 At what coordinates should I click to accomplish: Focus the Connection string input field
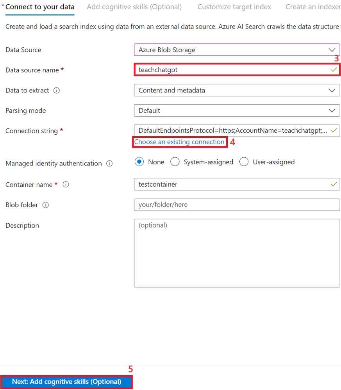[x=232, y=131]
